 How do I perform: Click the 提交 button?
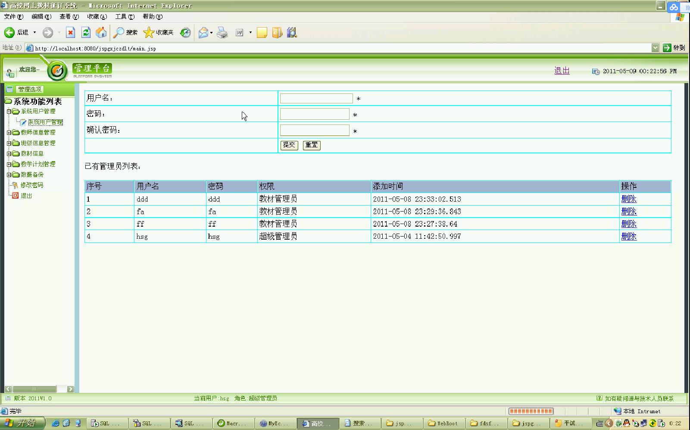pos(289,145)
